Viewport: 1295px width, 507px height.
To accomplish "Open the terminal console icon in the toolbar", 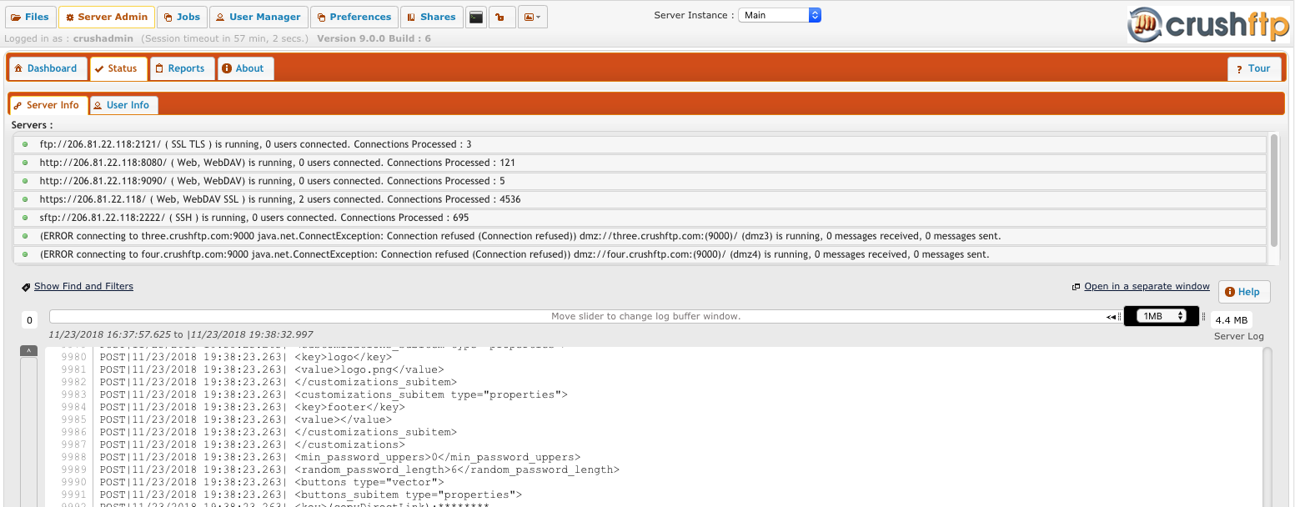I will tap(476, 17).
